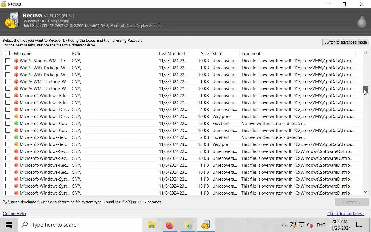Click the orange status dot on the 13 KB Microsoft-Windows-Ter row

(x=16, y=144)
